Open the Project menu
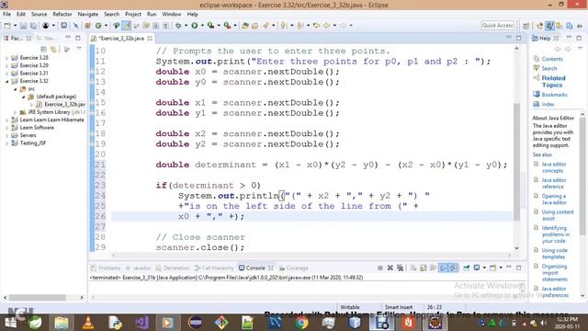The height and width of the screenshot is (331, 588). click(x=133, y=14)
